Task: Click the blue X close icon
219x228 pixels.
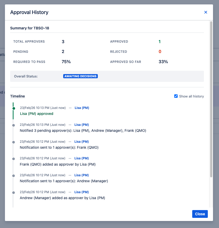Action: [206, 12]
